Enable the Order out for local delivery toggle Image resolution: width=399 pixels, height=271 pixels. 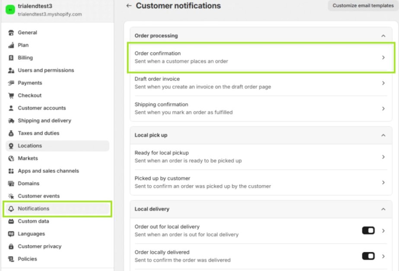[x=367, y=230]
